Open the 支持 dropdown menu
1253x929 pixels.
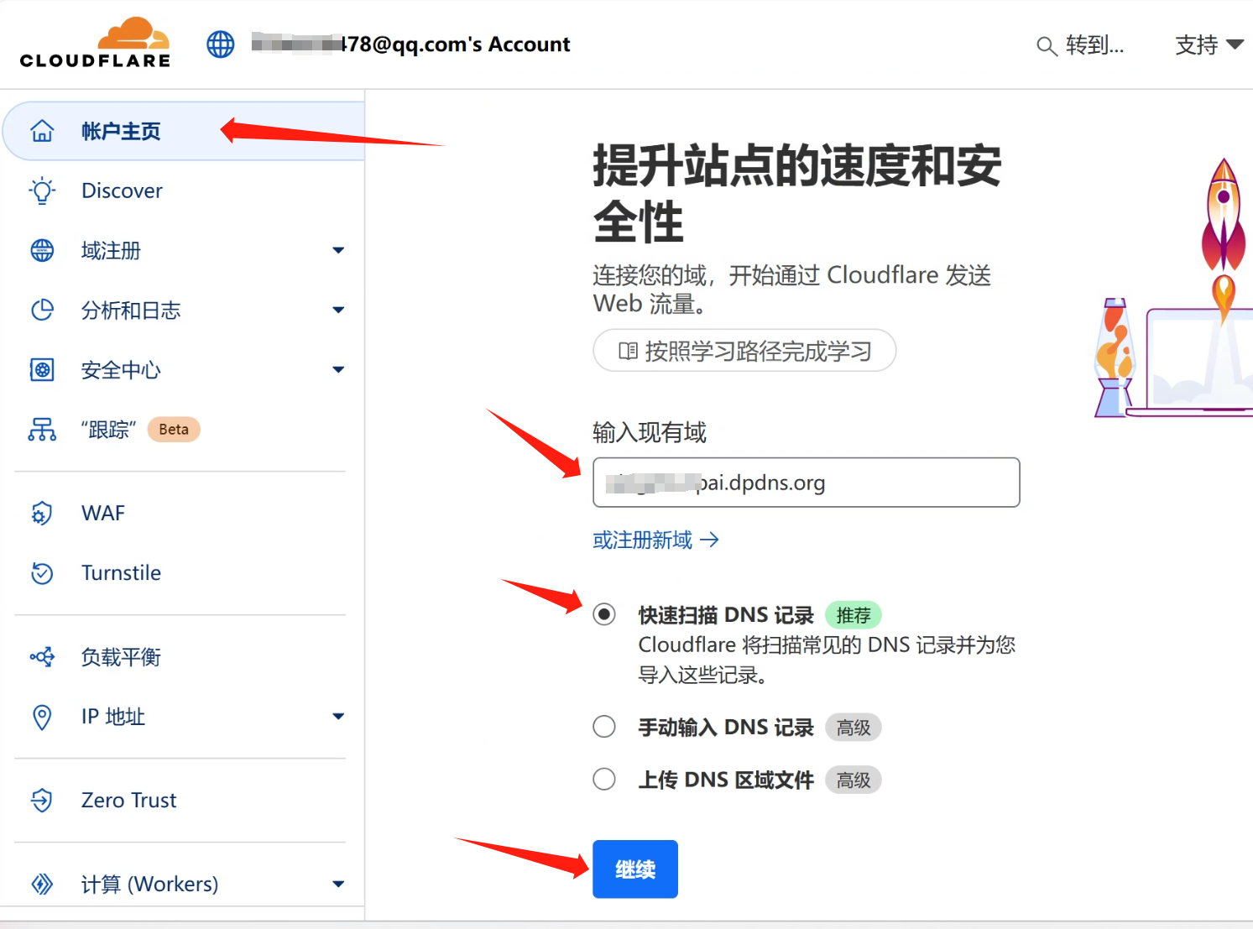point(1209,44)
